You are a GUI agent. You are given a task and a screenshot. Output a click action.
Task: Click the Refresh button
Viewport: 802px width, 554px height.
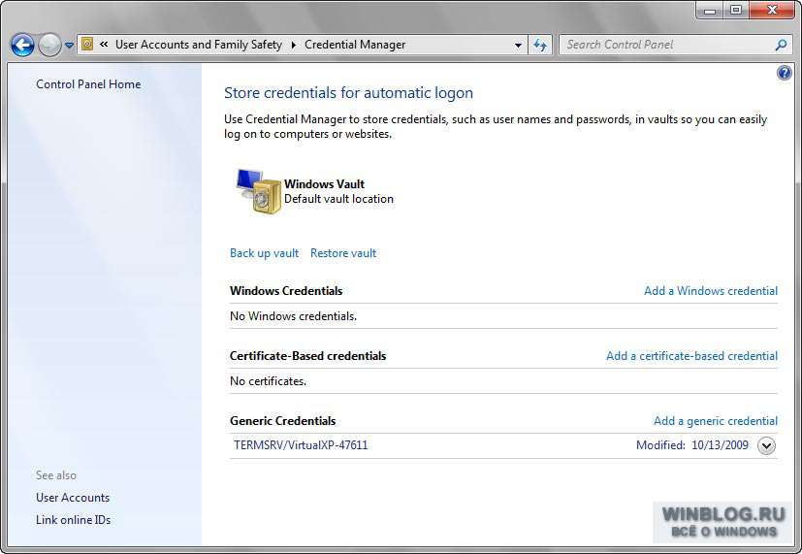click(540, 45)
